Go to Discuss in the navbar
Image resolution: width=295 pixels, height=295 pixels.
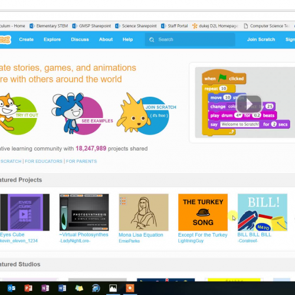click(80, 40)
